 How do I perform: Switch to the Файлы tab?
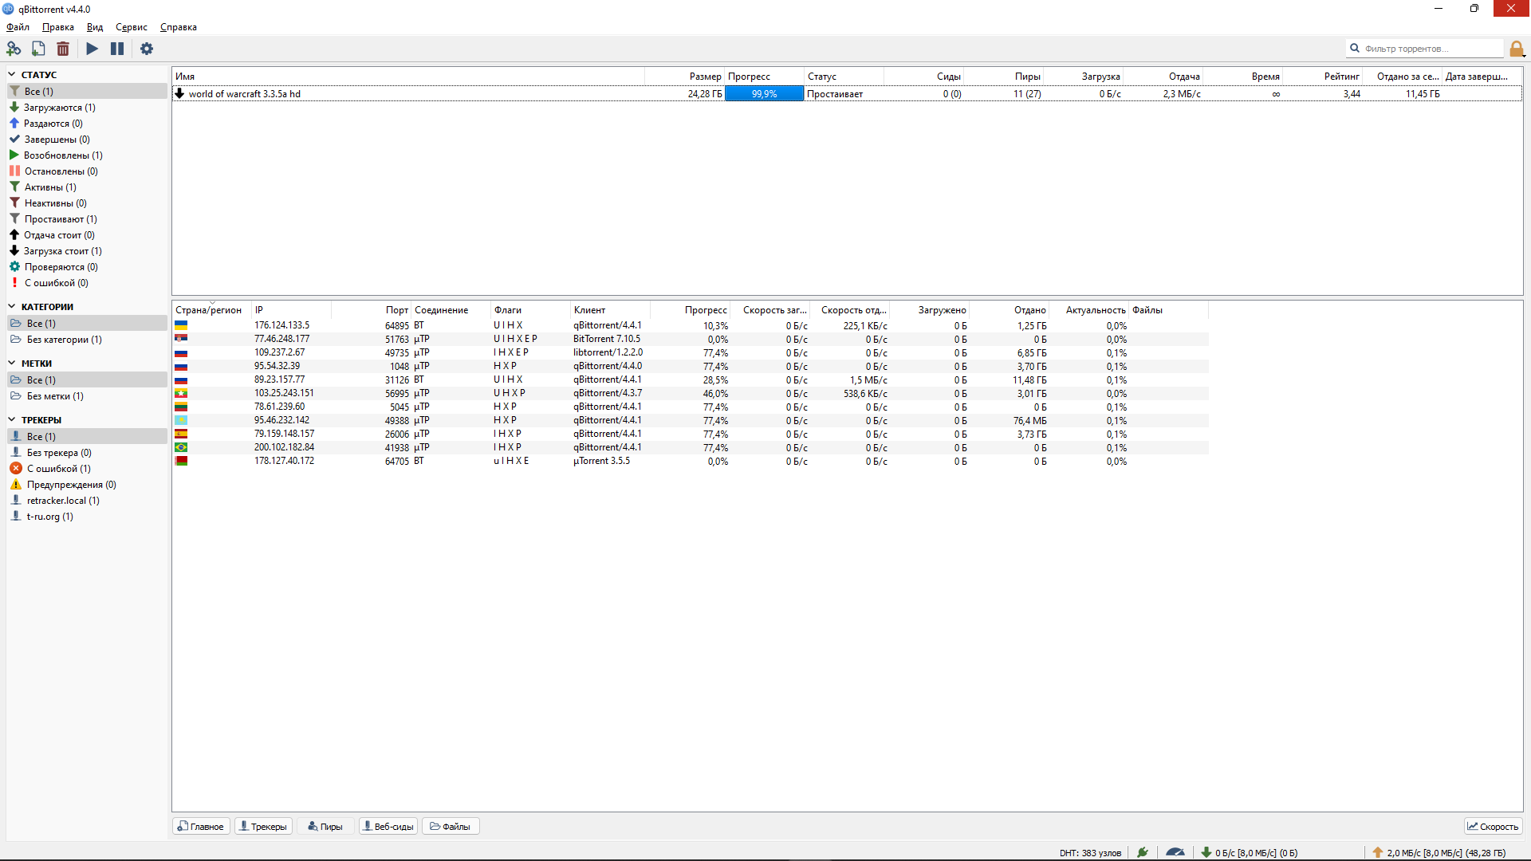pos(451,827)
